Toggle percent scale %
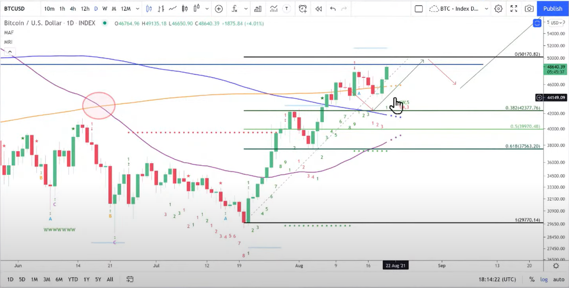 point(532,279)
